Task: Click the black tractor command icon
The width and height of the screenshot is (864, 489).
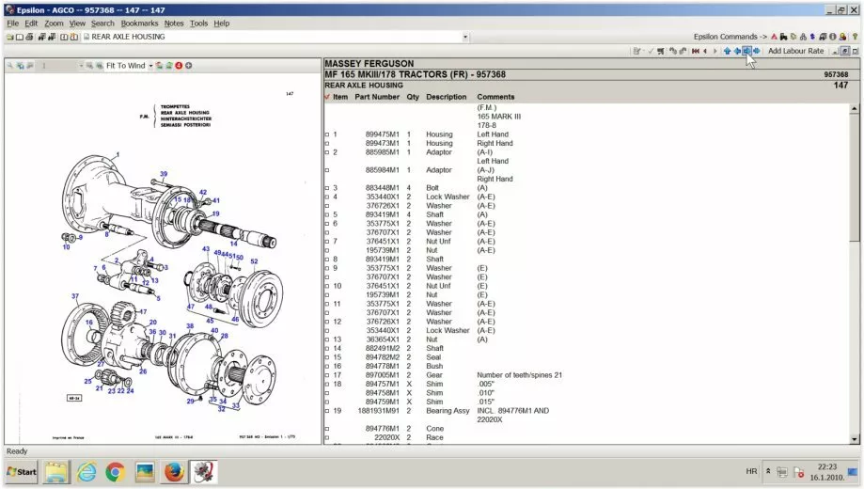Action: pyautogui.click(x=783, y=37)
